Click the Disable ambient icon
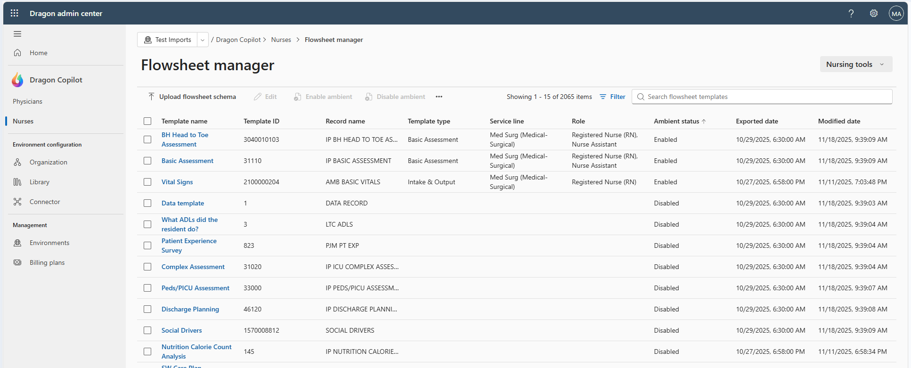 tap(369, 97)
